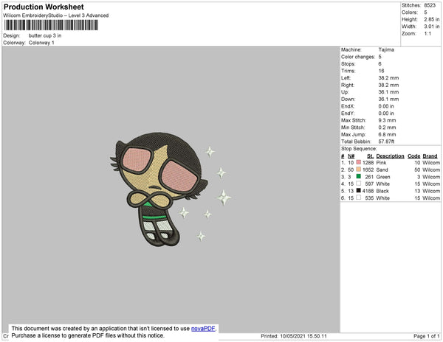This screenshot has height=342, width=443.
Task: Click the Sand color swatch in stop 2
Action: click(359, 170)
